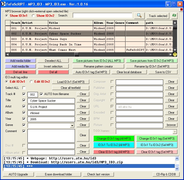Viewport: 184px width, 180px height.
Task: Click the Search input field
Action: point(102,15)
